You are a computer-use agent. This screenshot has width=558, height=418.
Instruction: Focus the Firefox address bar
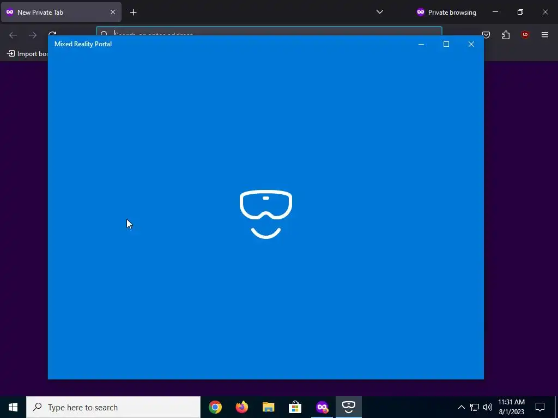coord(269,31)
